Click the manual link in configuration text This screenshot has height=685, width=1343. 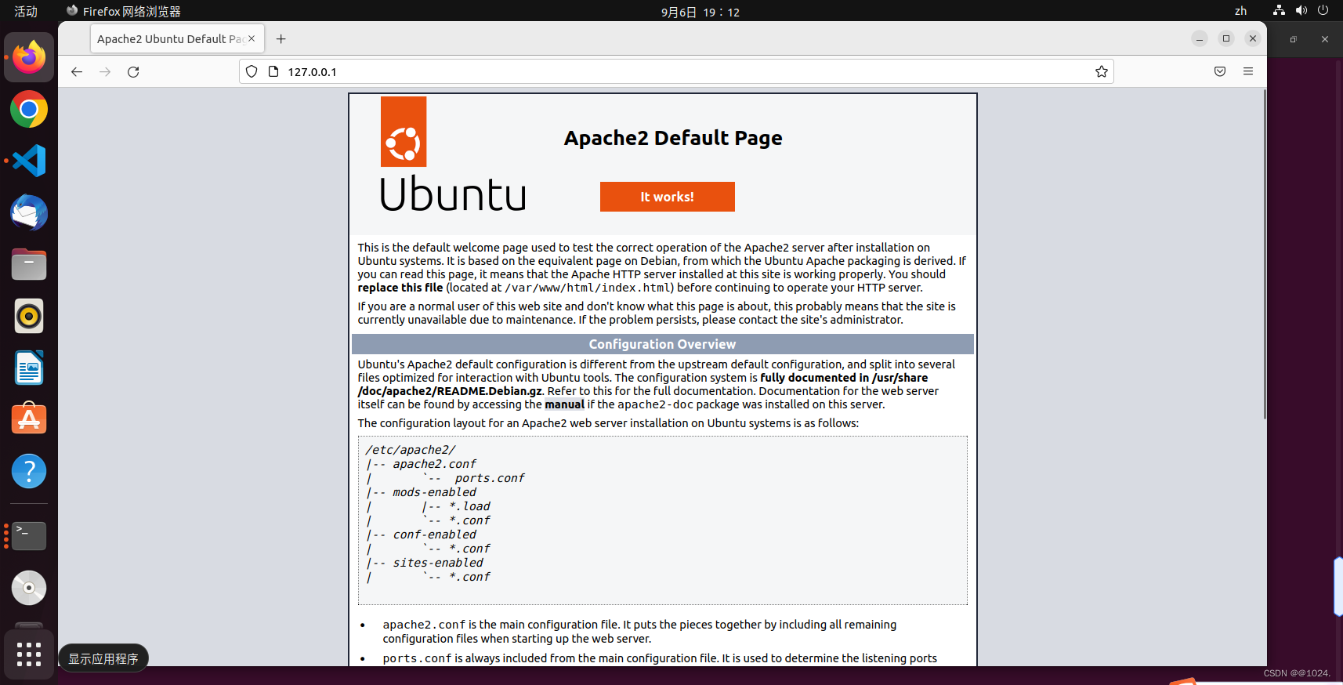(x=564, y=404)
